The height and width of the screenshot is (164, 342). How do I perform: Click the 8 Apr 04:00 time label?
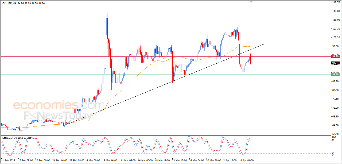point(247,161)
